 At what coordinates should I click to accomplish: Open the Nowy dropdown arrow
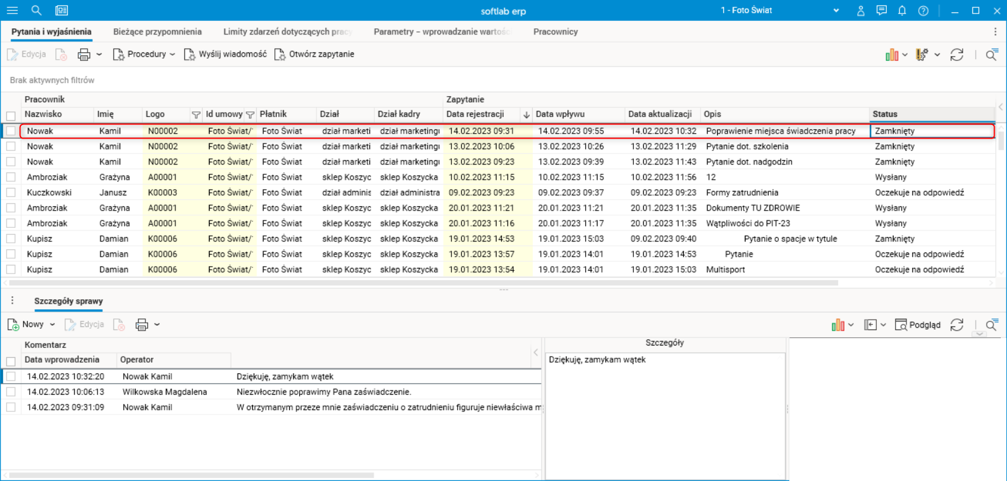[x=52, y=325]
